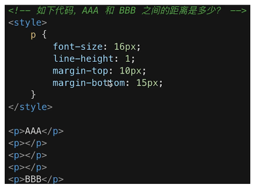This screenshot has width=255, height=190.
Task: Click the p selector in the CSS
Action: pyautogui.click(x=33, y=35)
